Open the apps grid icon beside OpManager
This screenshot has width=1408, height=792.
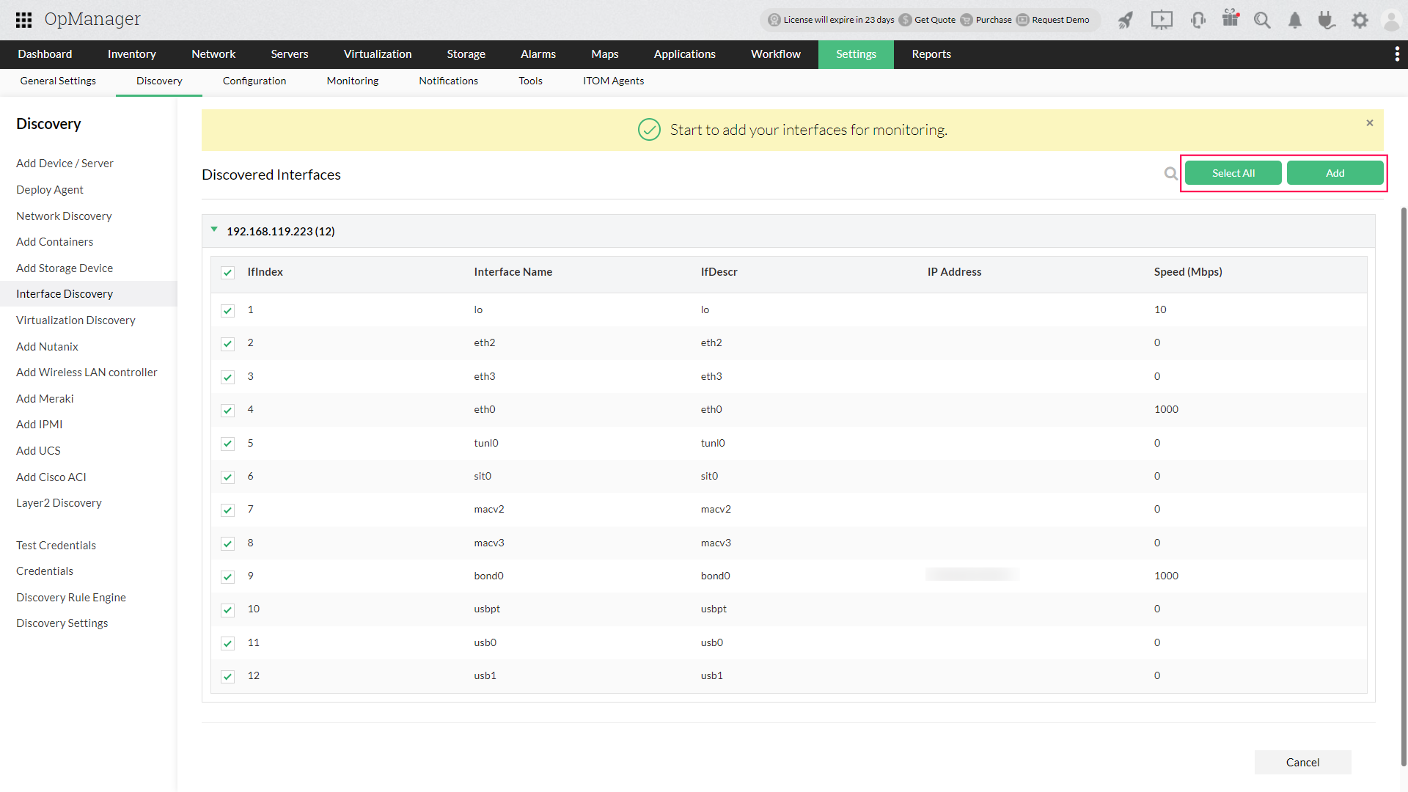point(23,20)
